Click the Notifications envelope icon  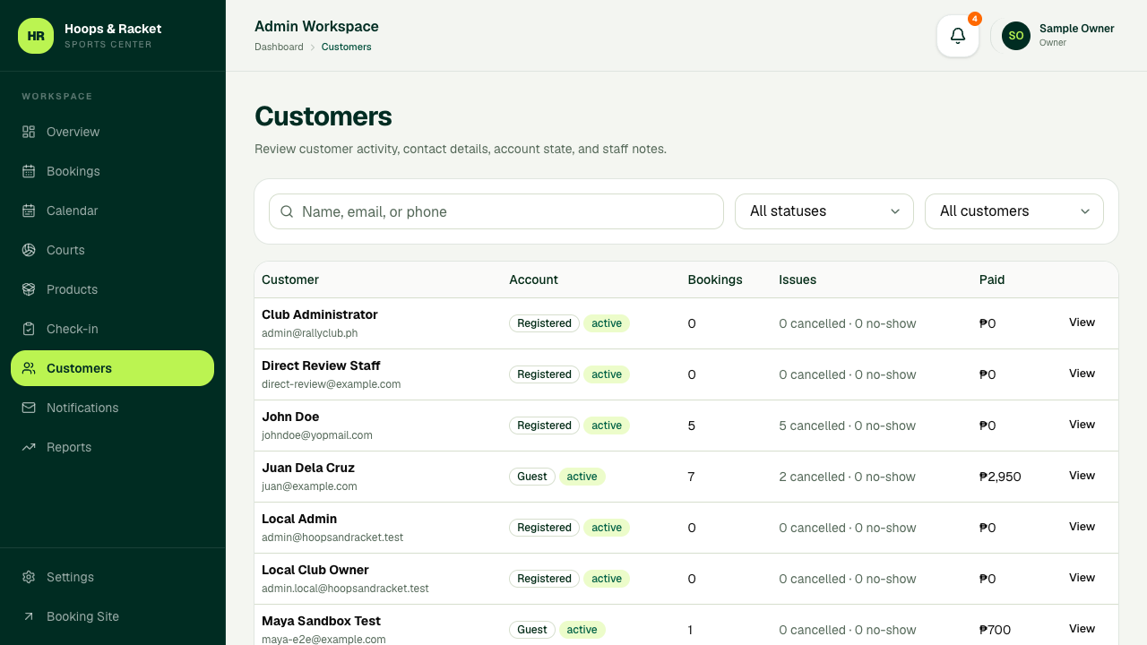point(29,408)
